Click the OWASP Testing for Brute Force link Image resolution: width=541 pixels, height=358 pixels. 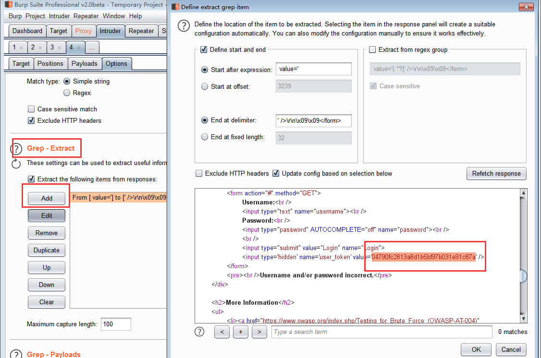[371, 321]
